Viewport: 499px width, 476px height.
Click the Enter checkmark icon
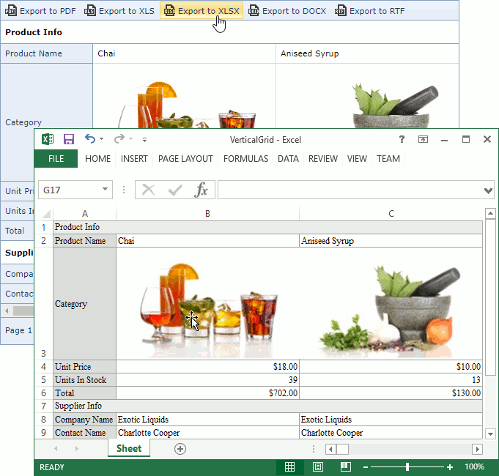tap(175, 190)
